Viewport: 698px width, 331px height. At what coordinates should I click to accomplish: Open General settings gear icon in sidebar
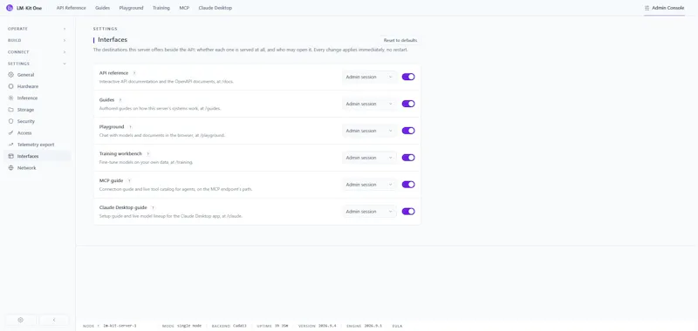tap(11, 75)
